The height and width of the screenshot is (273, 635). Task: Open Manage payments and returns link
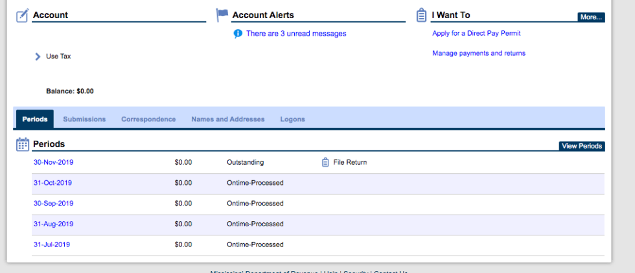pyautogui.click(x=479, y=53)
